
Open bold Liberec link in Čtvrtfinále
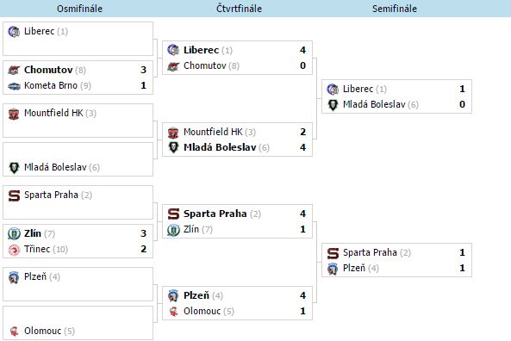[201, 50]
